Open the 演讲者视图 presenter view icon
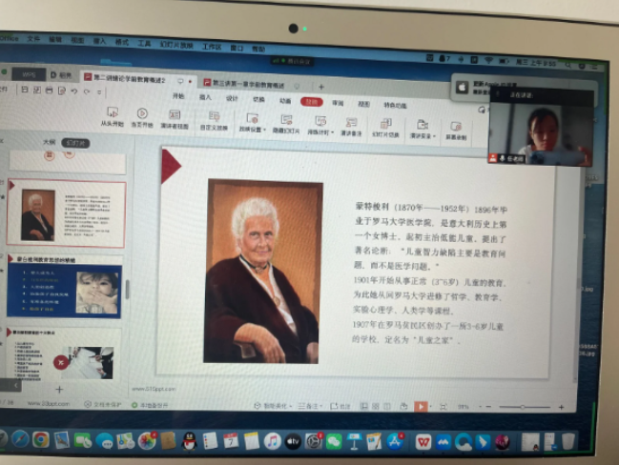The height and width of the screenshot is (465, 619). (x=175, y=119)
